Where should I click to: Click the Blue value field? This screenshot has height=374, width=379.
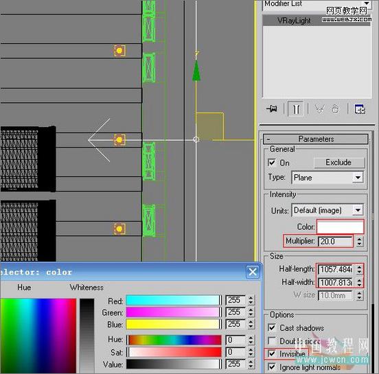[236, 324]
